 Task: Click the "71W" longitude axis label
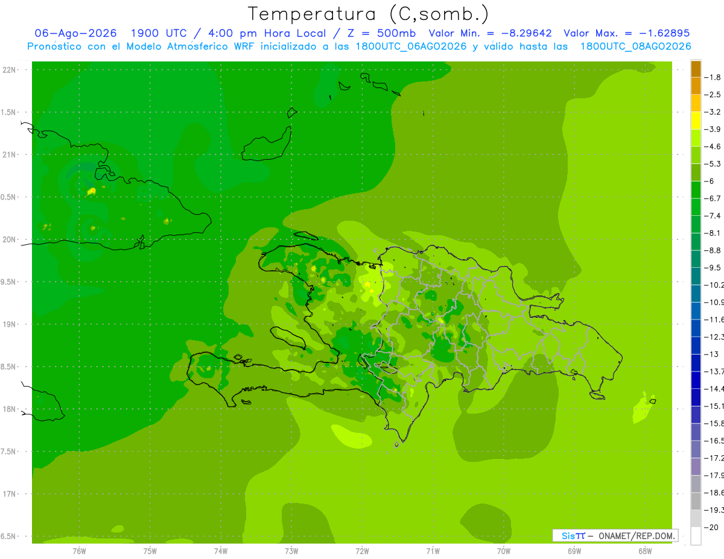pyautogui.click(x=433, y=551)
